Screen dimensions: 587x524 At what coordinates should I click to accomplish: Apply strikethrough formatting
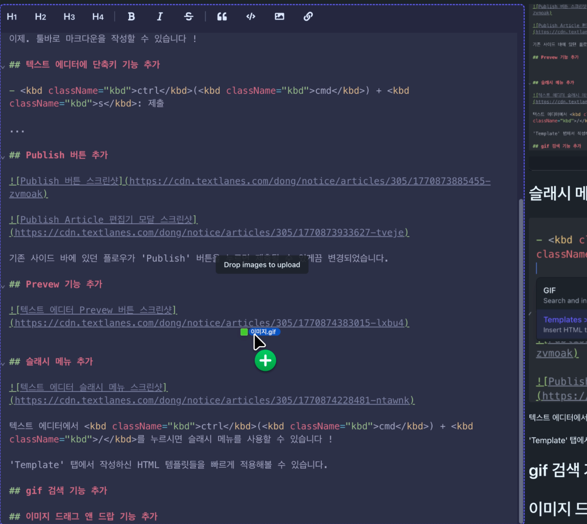(188, 17)
